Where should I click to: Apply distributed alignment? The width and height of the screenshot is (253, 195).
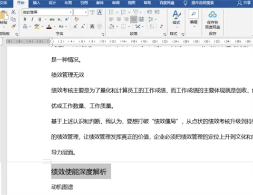pyautogui.click(x=141, y=19)
